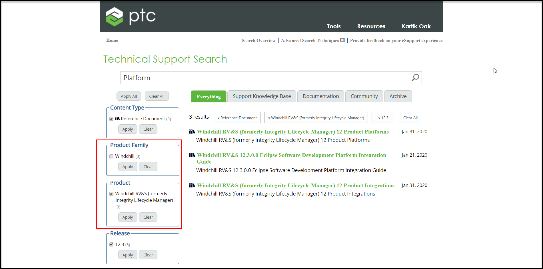The image size is (543, 269).
Task: Switch to the Documentation tab
Action: tap(320, 96)
